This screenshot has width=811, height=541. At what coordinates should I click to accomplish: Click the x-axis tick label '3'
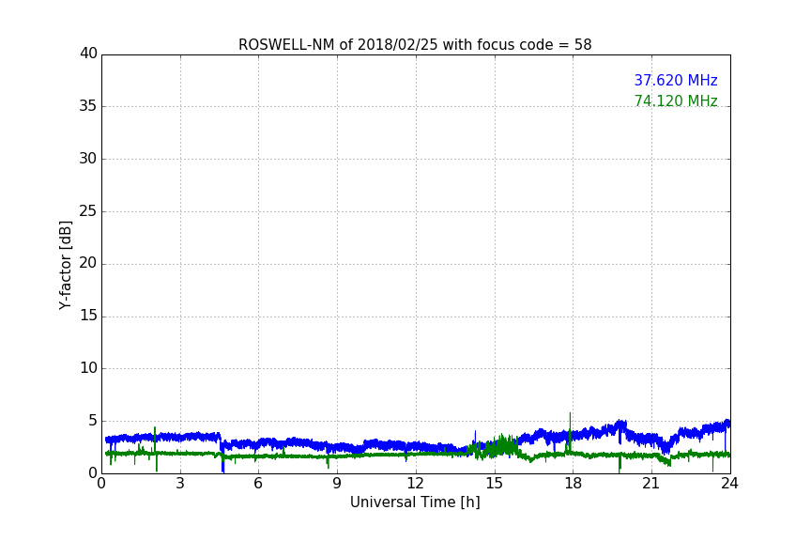tap(180, 484)
